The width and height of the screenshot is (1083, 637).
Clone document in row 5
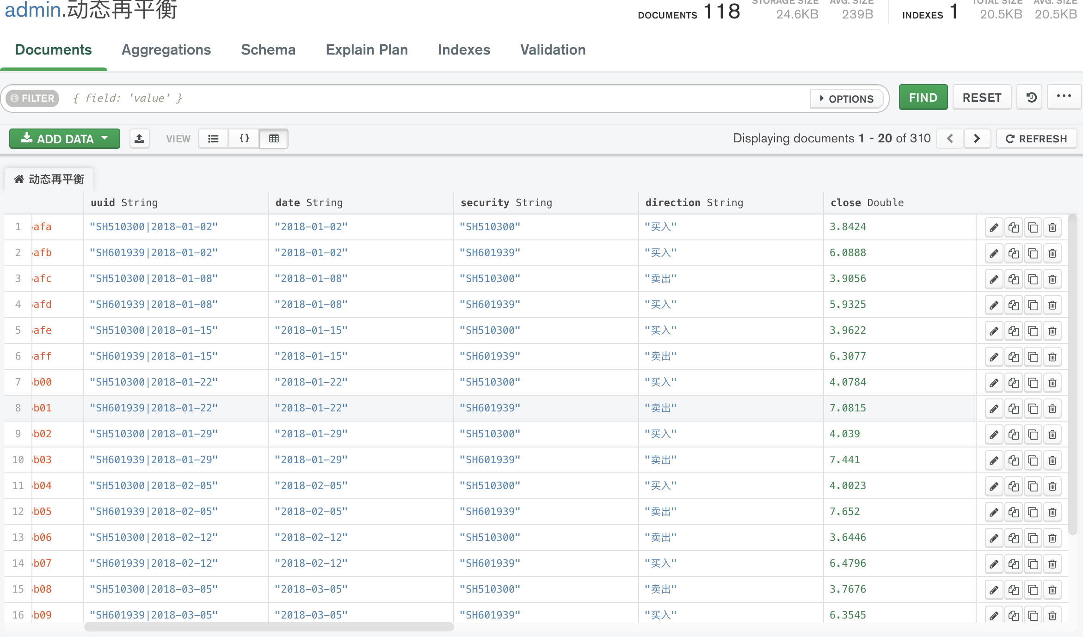(1033, 331)
